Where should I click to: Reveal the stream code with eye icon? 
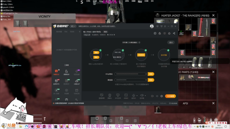pos(146,80)
